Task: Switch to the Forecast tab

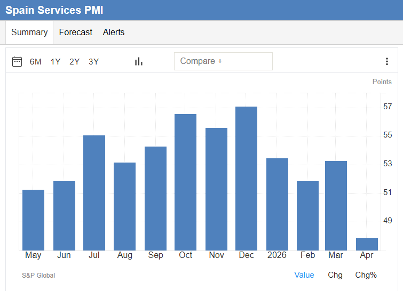Action: pyautogui.click(x=76, y=33)
